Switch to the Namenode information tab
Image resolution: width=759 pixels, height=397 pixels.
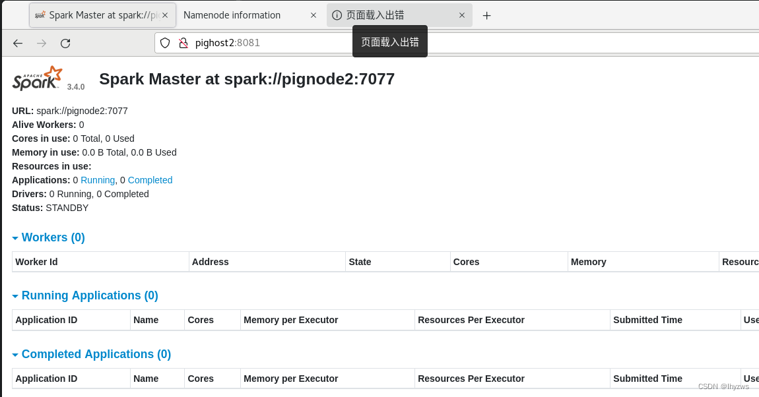point(249,15)
